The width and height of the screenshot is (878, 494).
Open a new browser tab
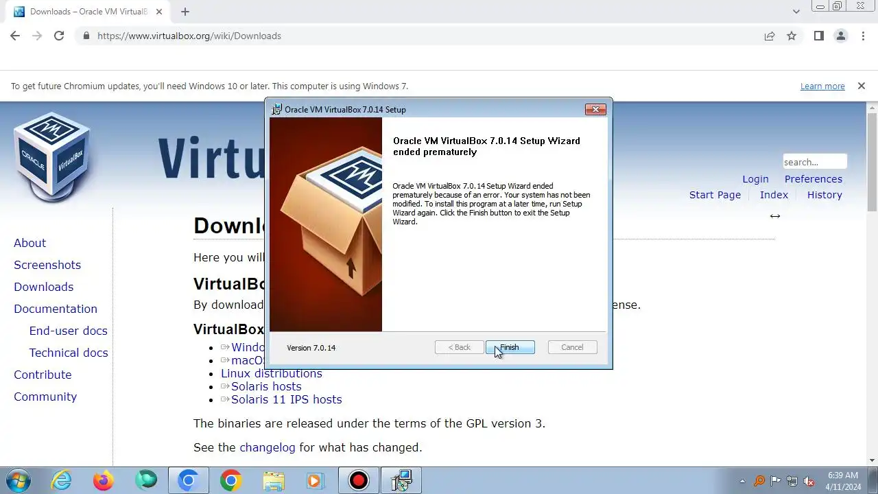[185, 12]
